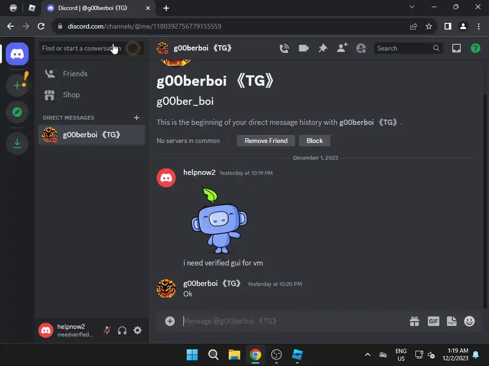Open Friends page
Viewport: 489px width, 366px height.
coord(92,74)
